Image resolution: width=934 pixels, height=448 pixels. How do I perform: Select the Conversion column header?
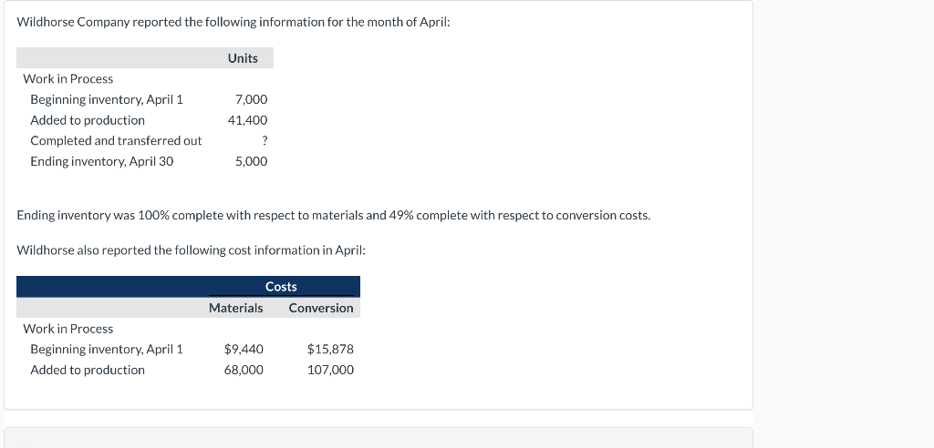(321, 308)
